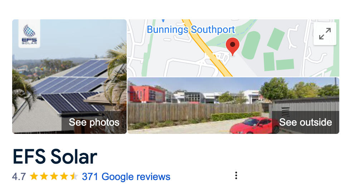Viewport: 355px width, 189px height.
Task: Click the EFS Solar logo badge
Action: pyautogui.click(x=29, y=34)
